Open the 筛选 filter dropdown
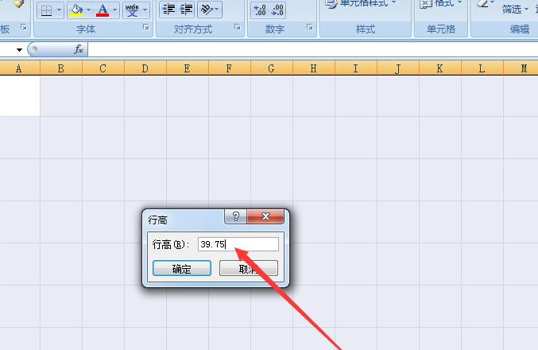 coord(515,10)
